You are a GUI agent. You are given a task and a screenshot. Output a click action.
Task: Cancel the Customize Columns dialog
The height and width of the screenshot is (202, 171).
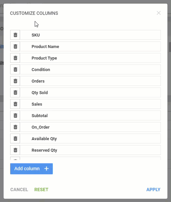click(19, 189)
